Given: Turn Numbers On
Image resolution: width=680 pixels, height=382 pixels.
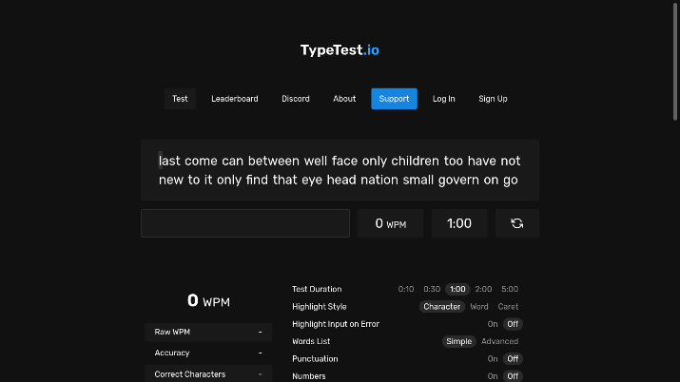Looking at the screenshot, I should click(x=493, y=376).
